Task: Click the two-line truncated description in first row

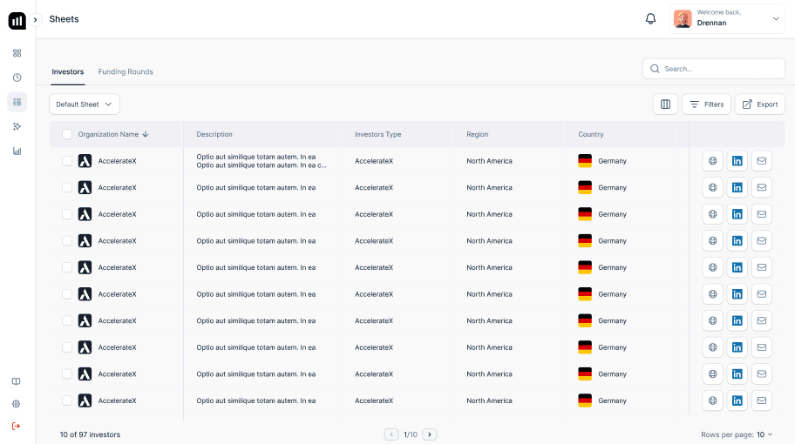Action: 262,161
